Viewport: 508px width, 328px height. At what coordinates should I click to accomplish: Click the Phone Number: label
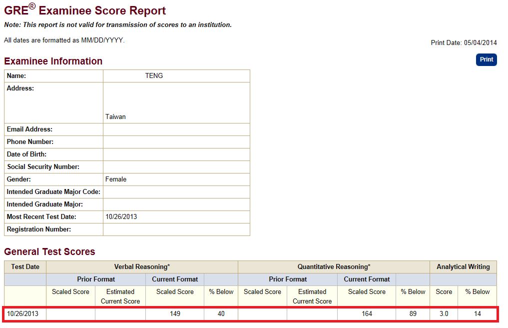click(30, 142)
